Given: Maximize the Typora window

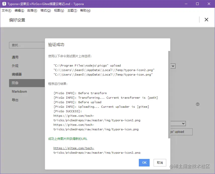Looking at the screenshot, I should click(x=197, y=4).
